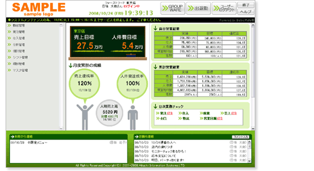Click the store messages scroll-down arrow
The image size is (314, 171).
[249, 161]
